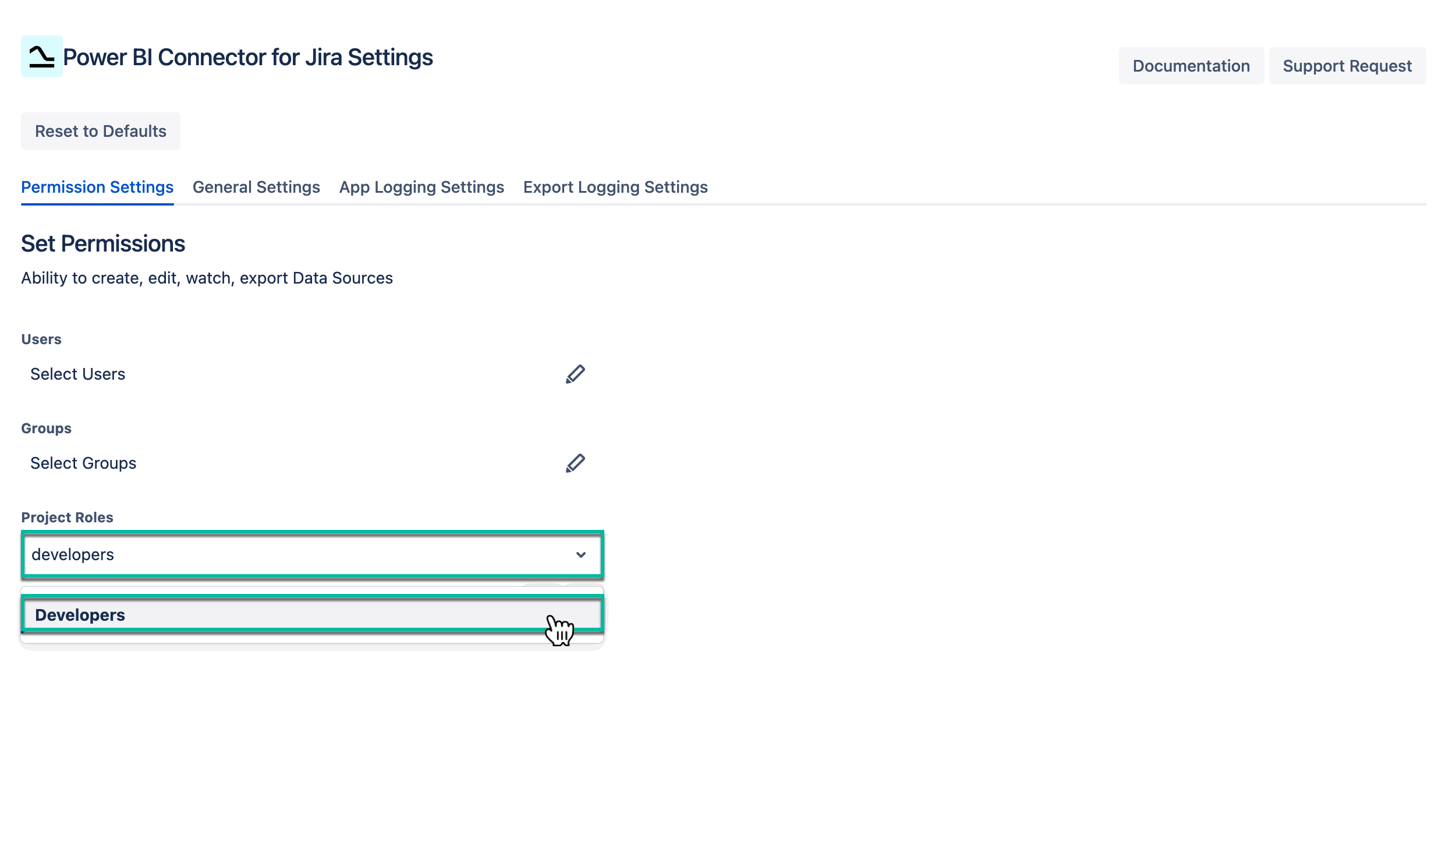Click the Select Users field
1445x842 pixels.
pyautogui.click(x=78, y=373)
